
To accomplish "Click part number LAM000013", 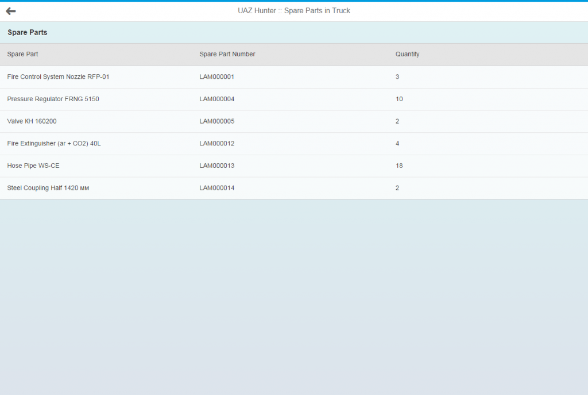I will pos(216,166).
